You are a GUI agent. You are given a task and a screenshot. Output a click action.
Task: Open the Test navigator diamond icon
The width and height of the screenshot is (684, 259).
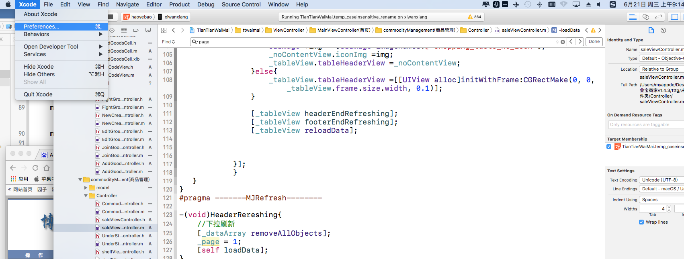[x=112, y=31]
